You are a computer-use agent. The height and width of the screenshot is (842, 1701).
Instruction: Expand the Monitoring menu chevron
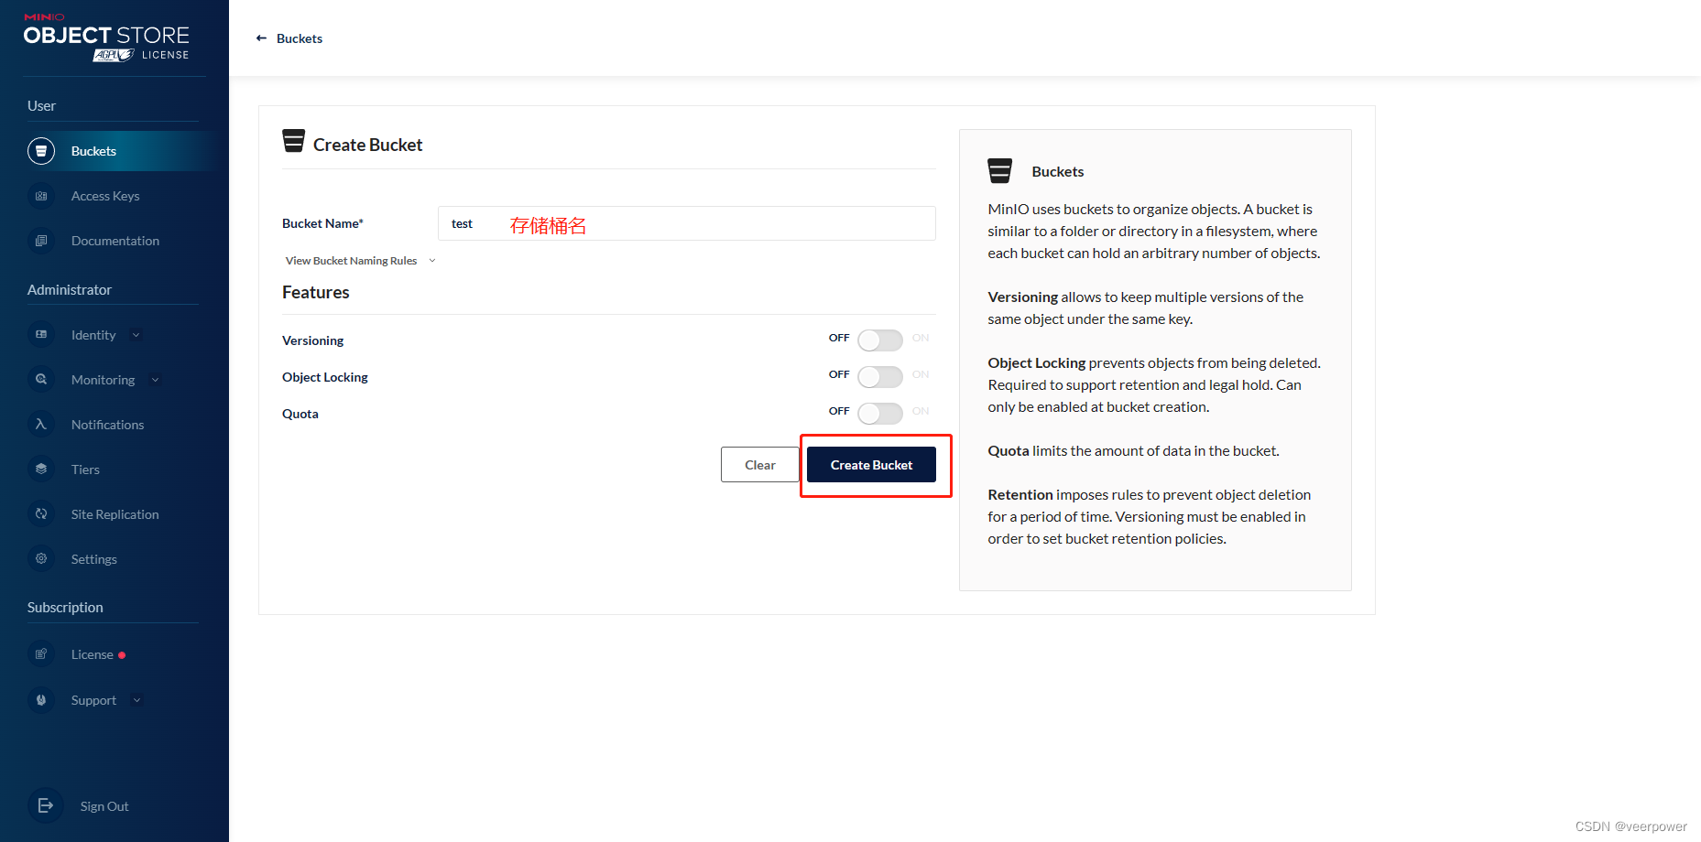pyautogui.click(x=155, y=380)
